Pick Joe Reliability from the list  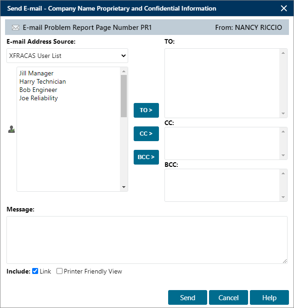[x=39, y=98]
